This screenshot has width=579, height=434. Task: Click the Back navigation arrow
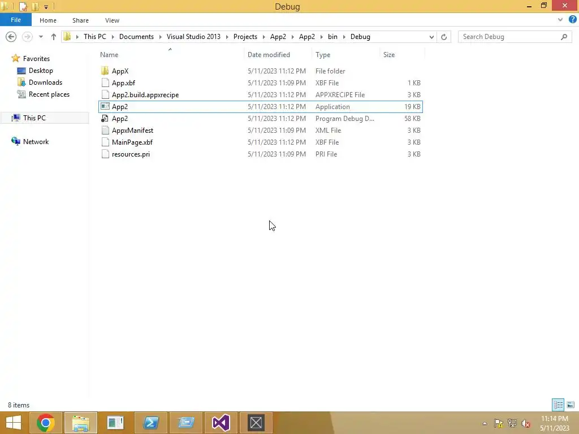click(x=11, y=37)
